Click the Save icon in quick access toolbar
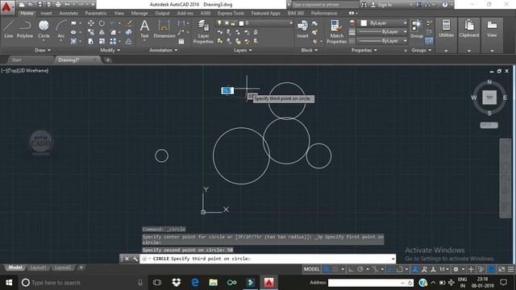 pos(40,5)
